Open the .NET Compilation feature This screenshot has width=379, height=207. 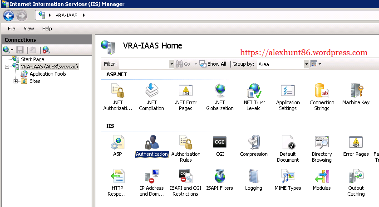tap(152, 97)
